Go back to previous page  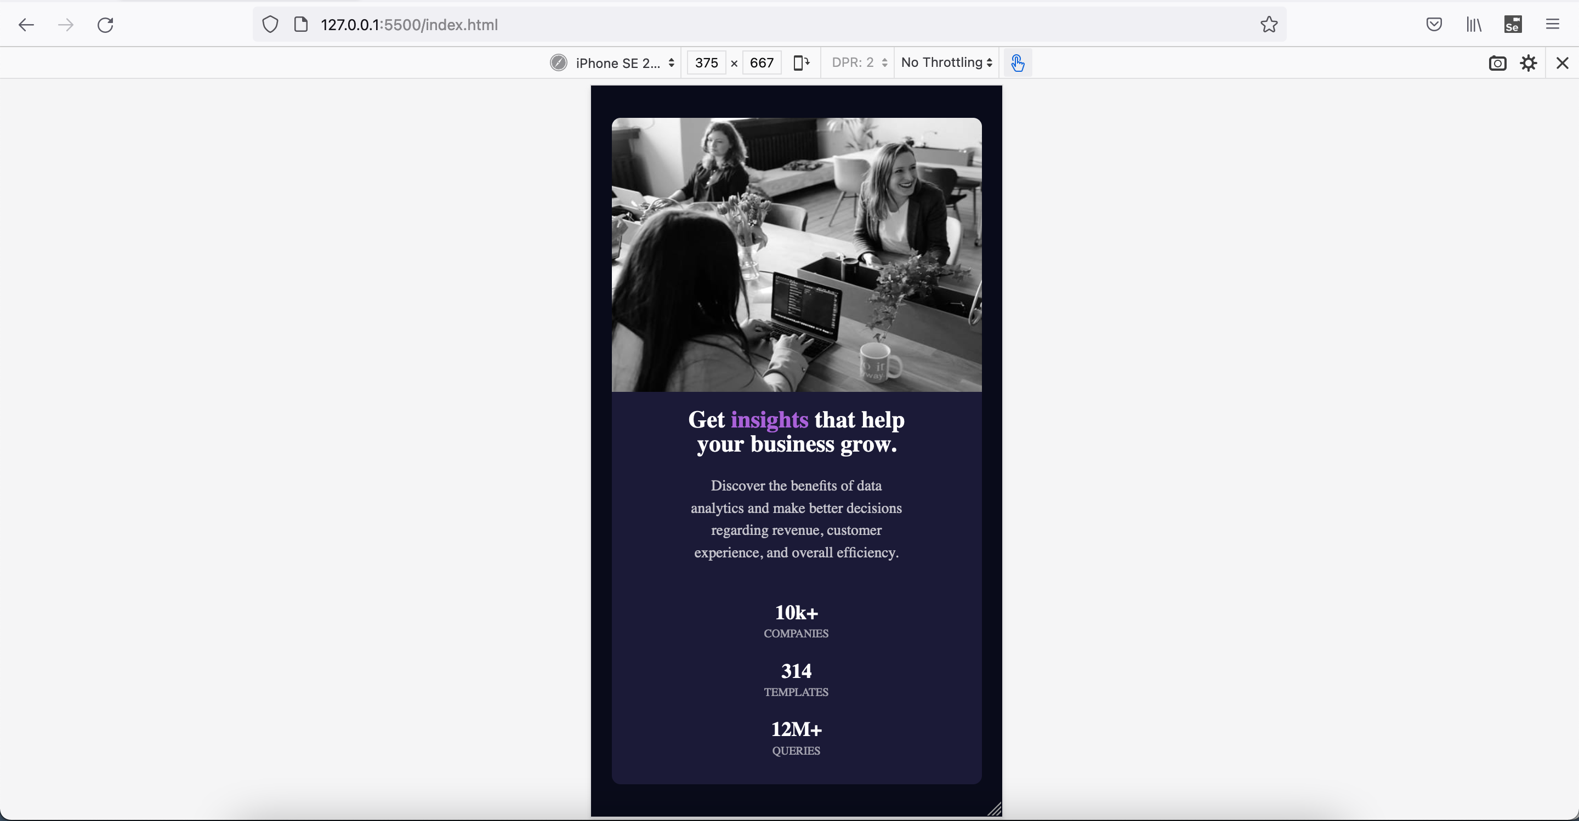click(x=26, y=25)
